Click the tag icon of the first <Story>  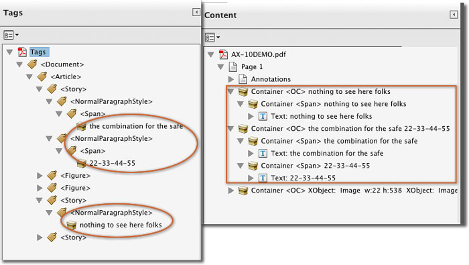(52, 89)
